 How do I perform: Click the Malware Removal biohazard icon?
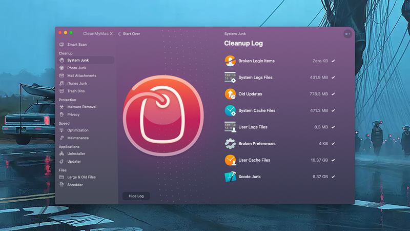coord(61,107)
